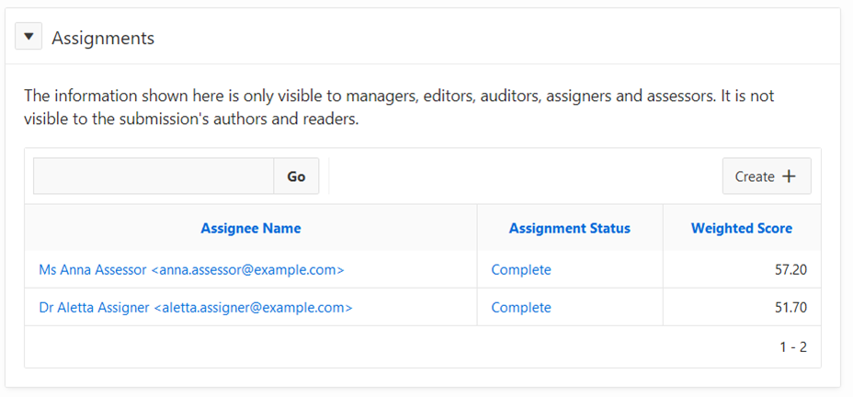Open Assignment Status column header options
This screenshot has height=397, width=853.
tap(569, 228)
